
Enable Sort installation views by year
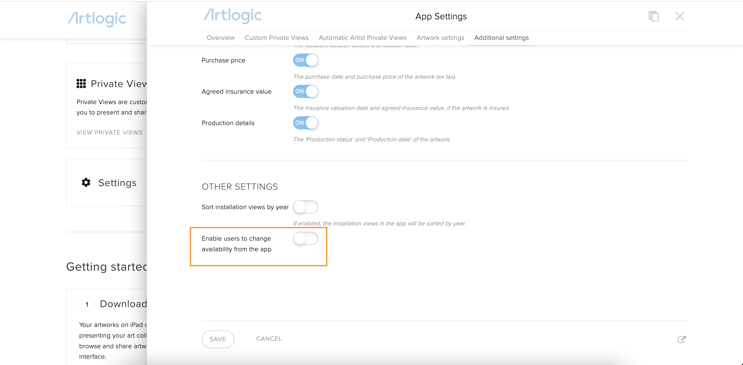tap(306, 207)
